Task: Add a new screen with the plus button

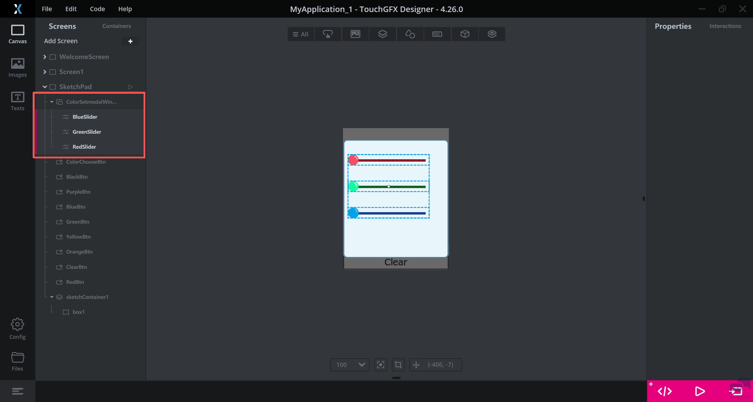Action: click(130, 41)
